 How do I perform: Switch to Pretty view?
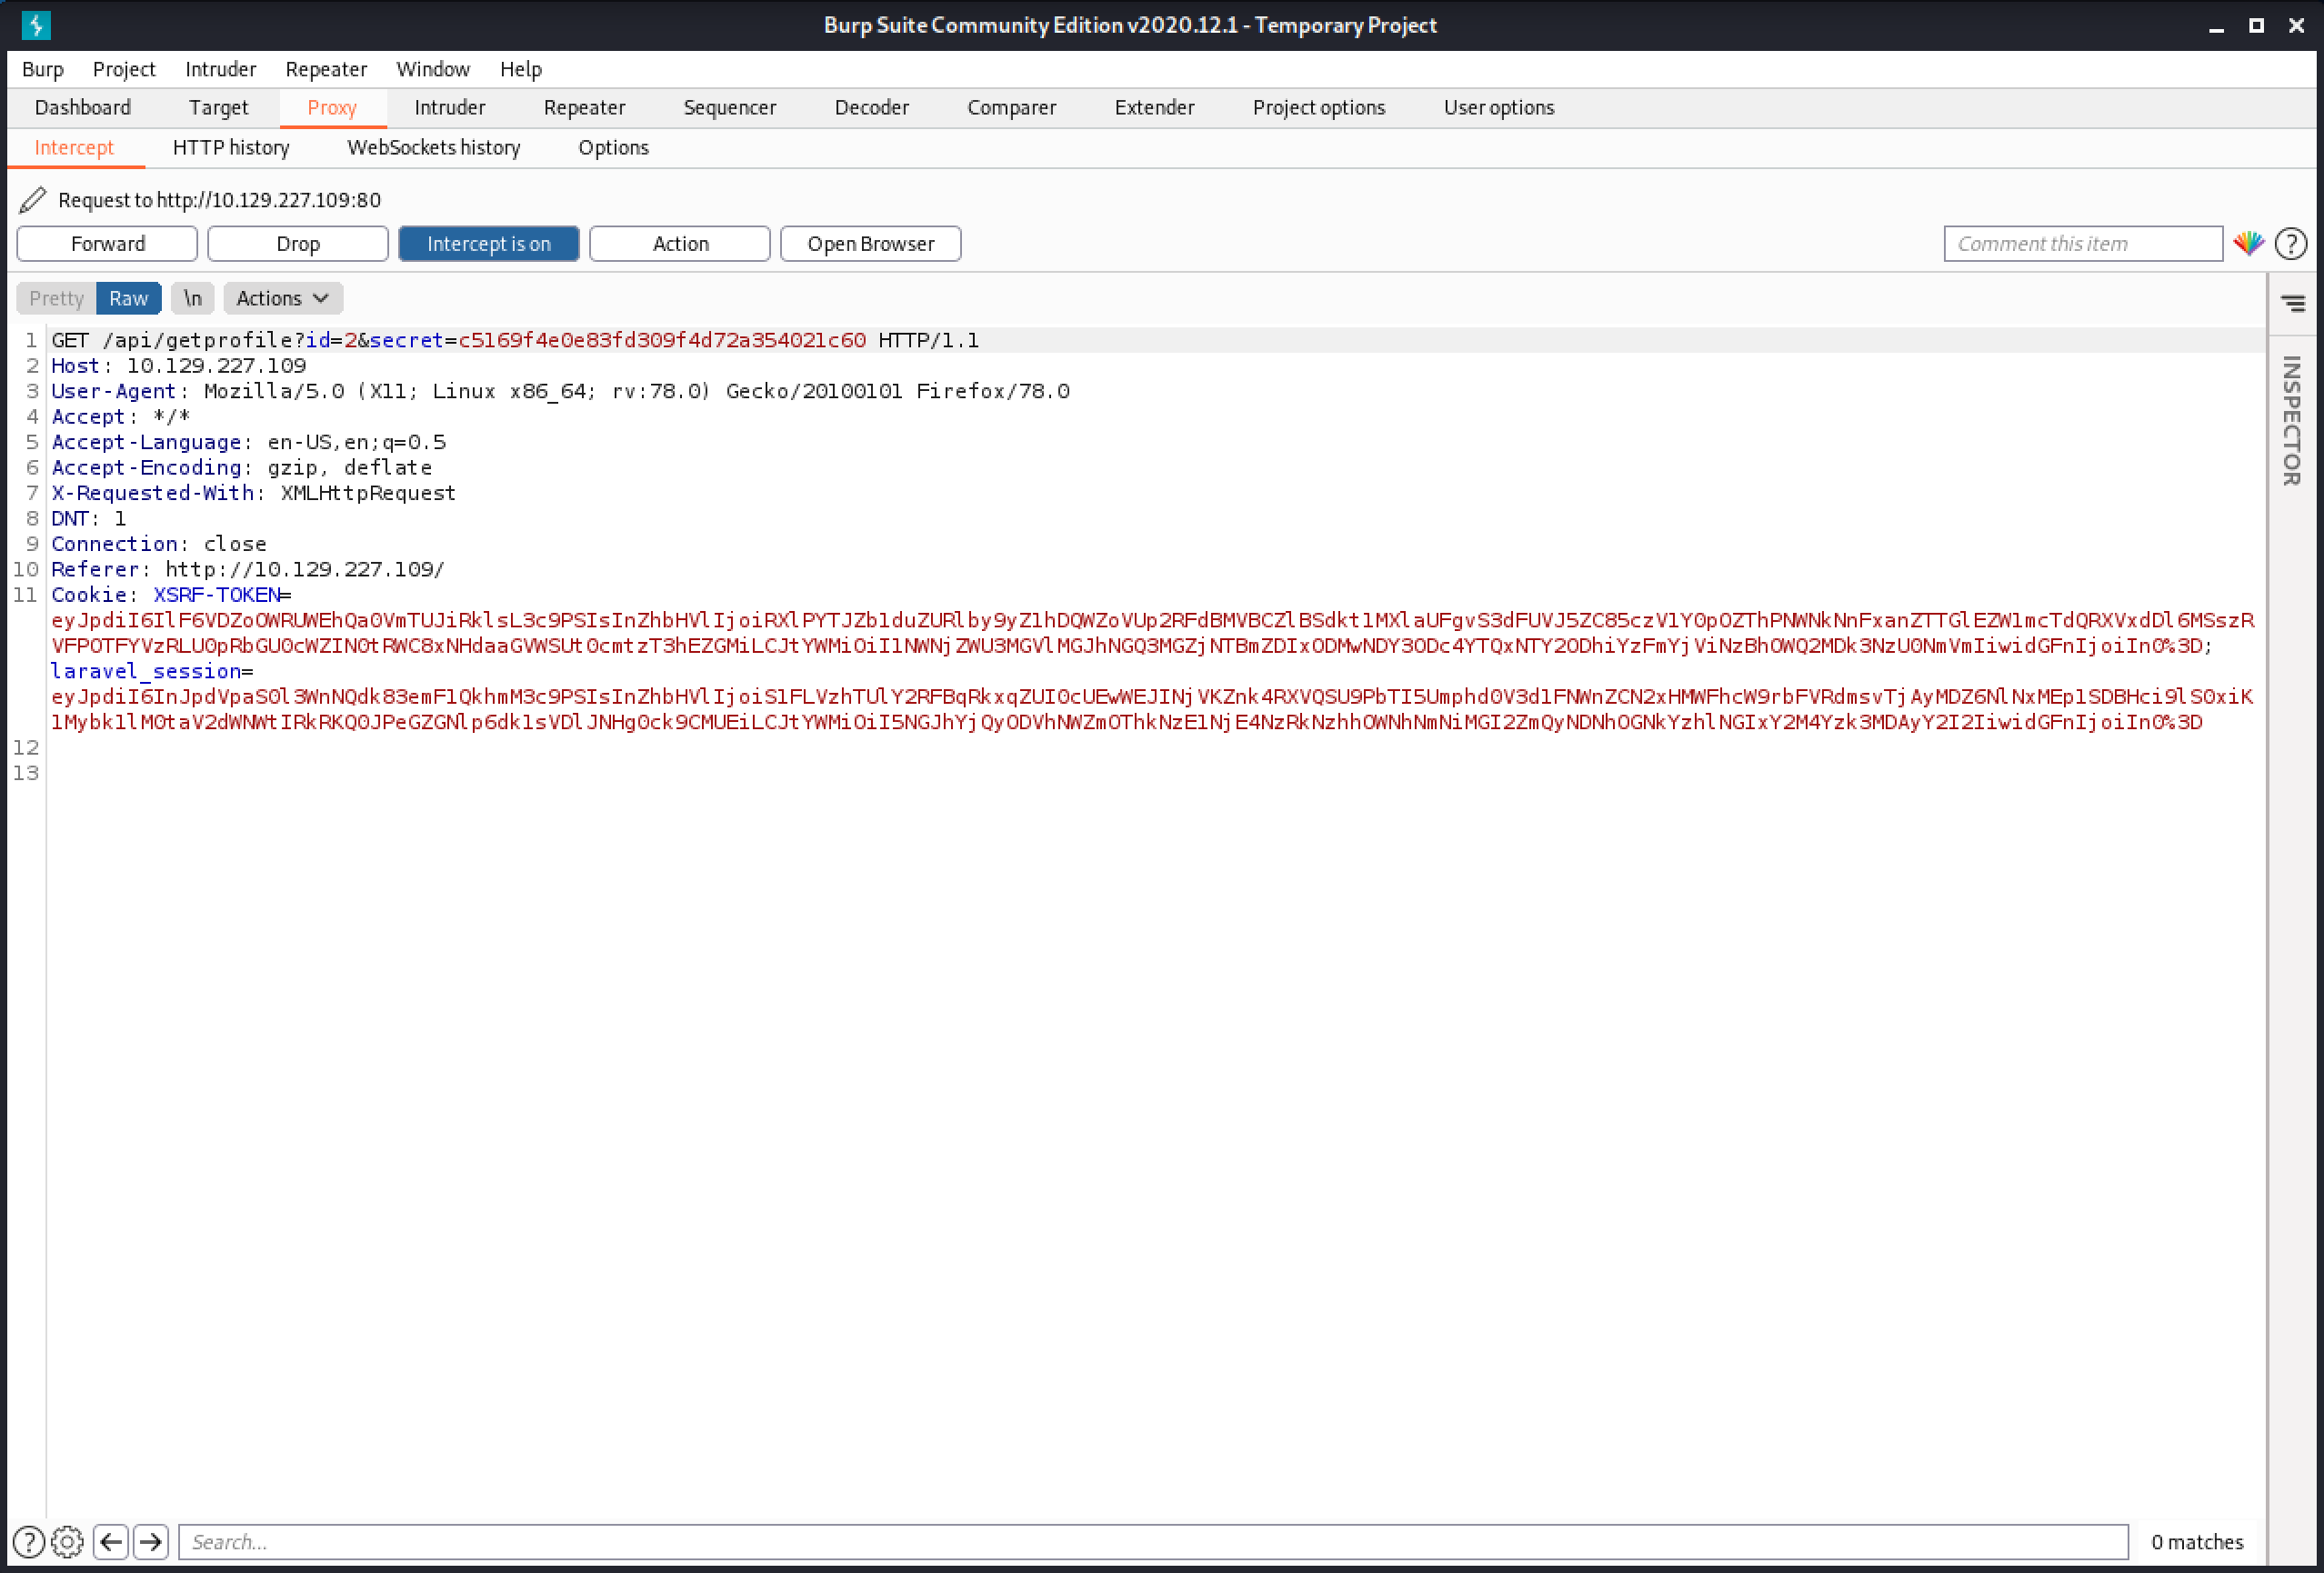[x=56, y=298]
